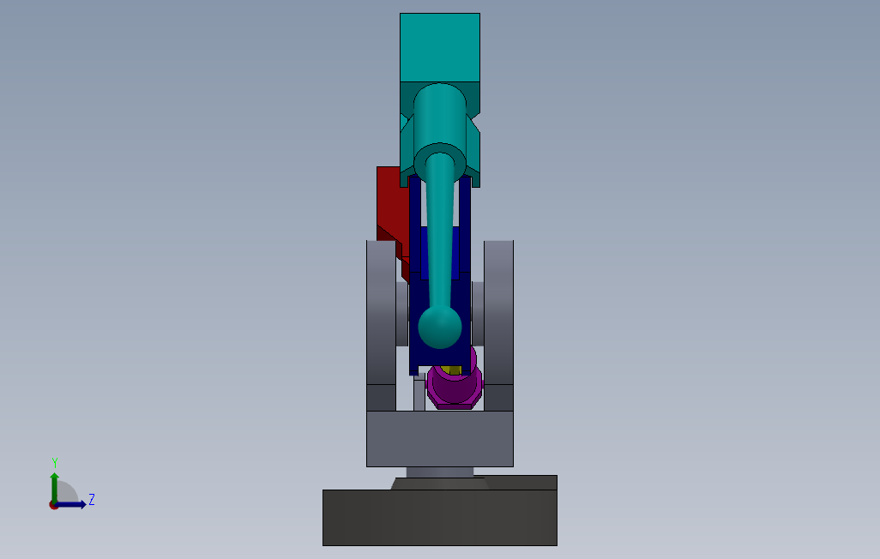Select the navy blue bracket below knob
This screenshot has width=880, height=559.
[x=440, y=356]
